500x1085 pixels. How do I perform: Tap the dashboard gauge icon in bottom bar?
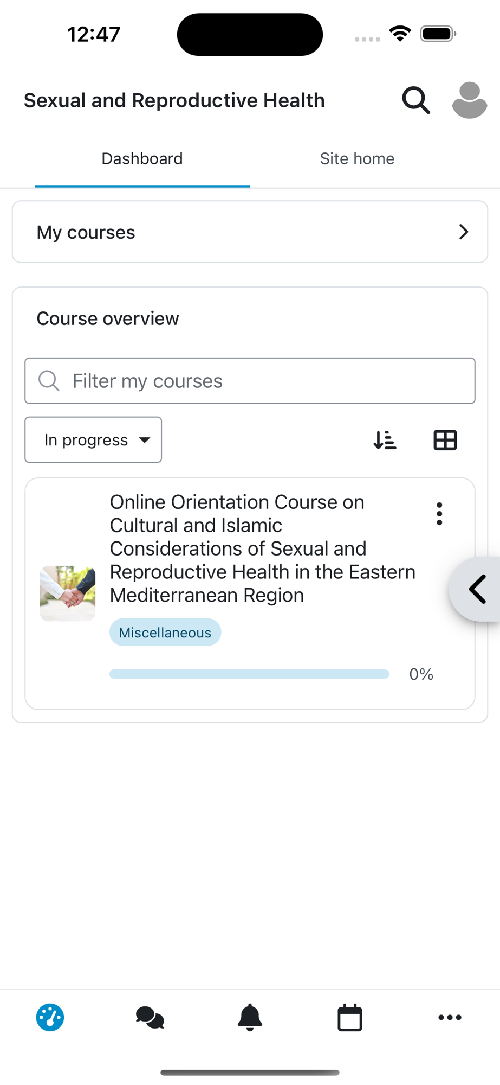coord(50,1017)
